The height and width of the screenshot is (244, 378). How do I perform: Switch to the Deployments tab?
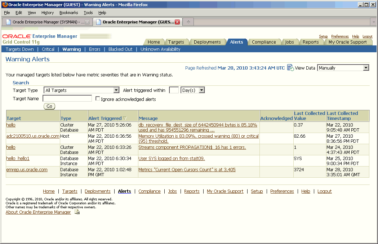207,42
